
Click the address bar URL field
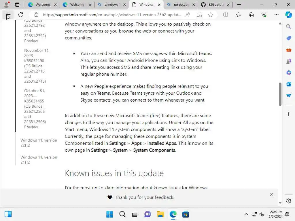112,15
